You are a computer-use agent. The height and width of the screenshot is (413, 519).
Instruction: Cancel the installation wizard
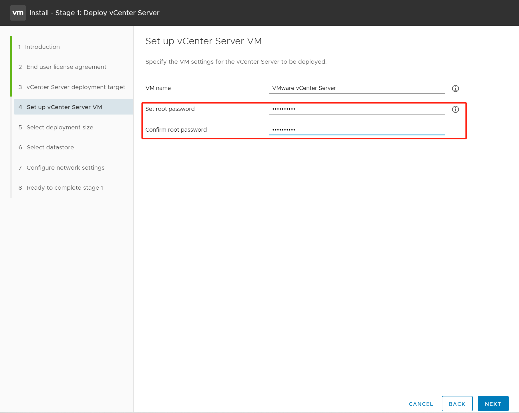point(421,404)
